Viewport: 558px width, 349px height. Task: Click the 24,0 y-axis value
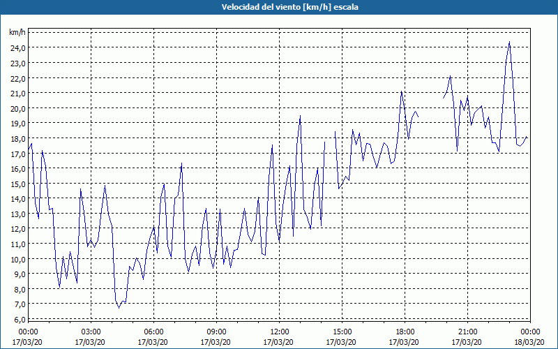tap(17, 48)
